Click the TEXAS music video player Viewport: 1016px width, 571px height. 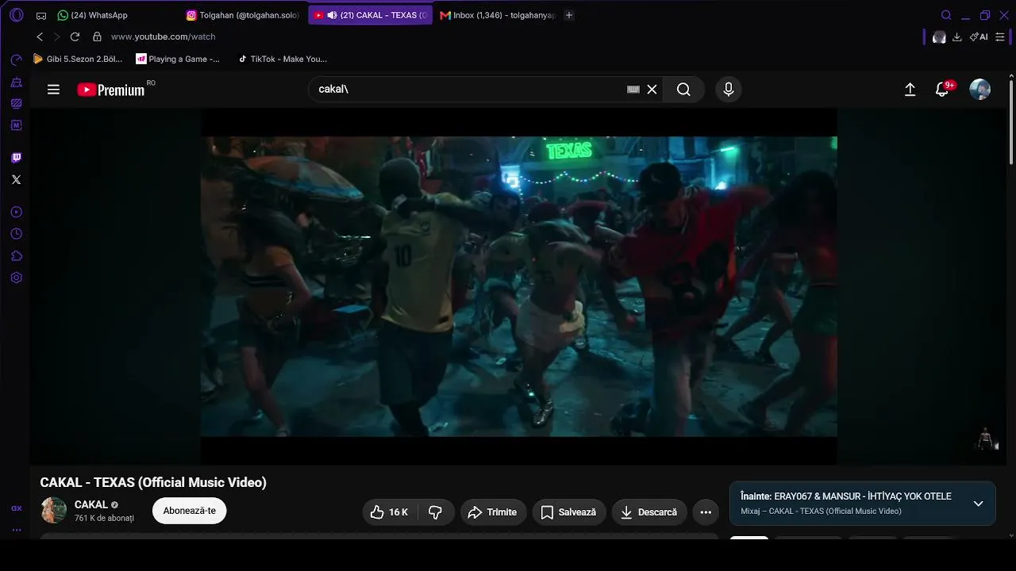tap(519, 286)
